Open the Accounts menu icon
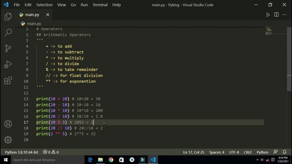 [x=8, y=124]
